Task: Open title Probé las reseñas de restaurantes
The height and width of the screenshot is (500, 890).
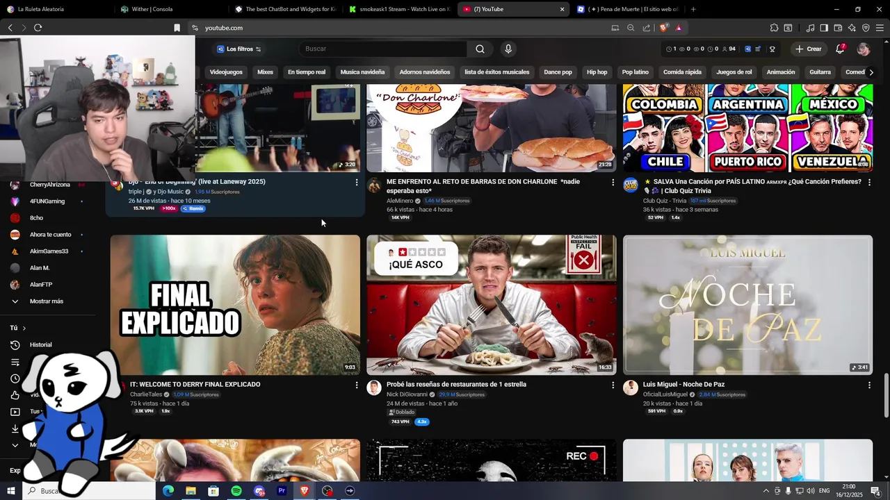Action: coord(456,385)
